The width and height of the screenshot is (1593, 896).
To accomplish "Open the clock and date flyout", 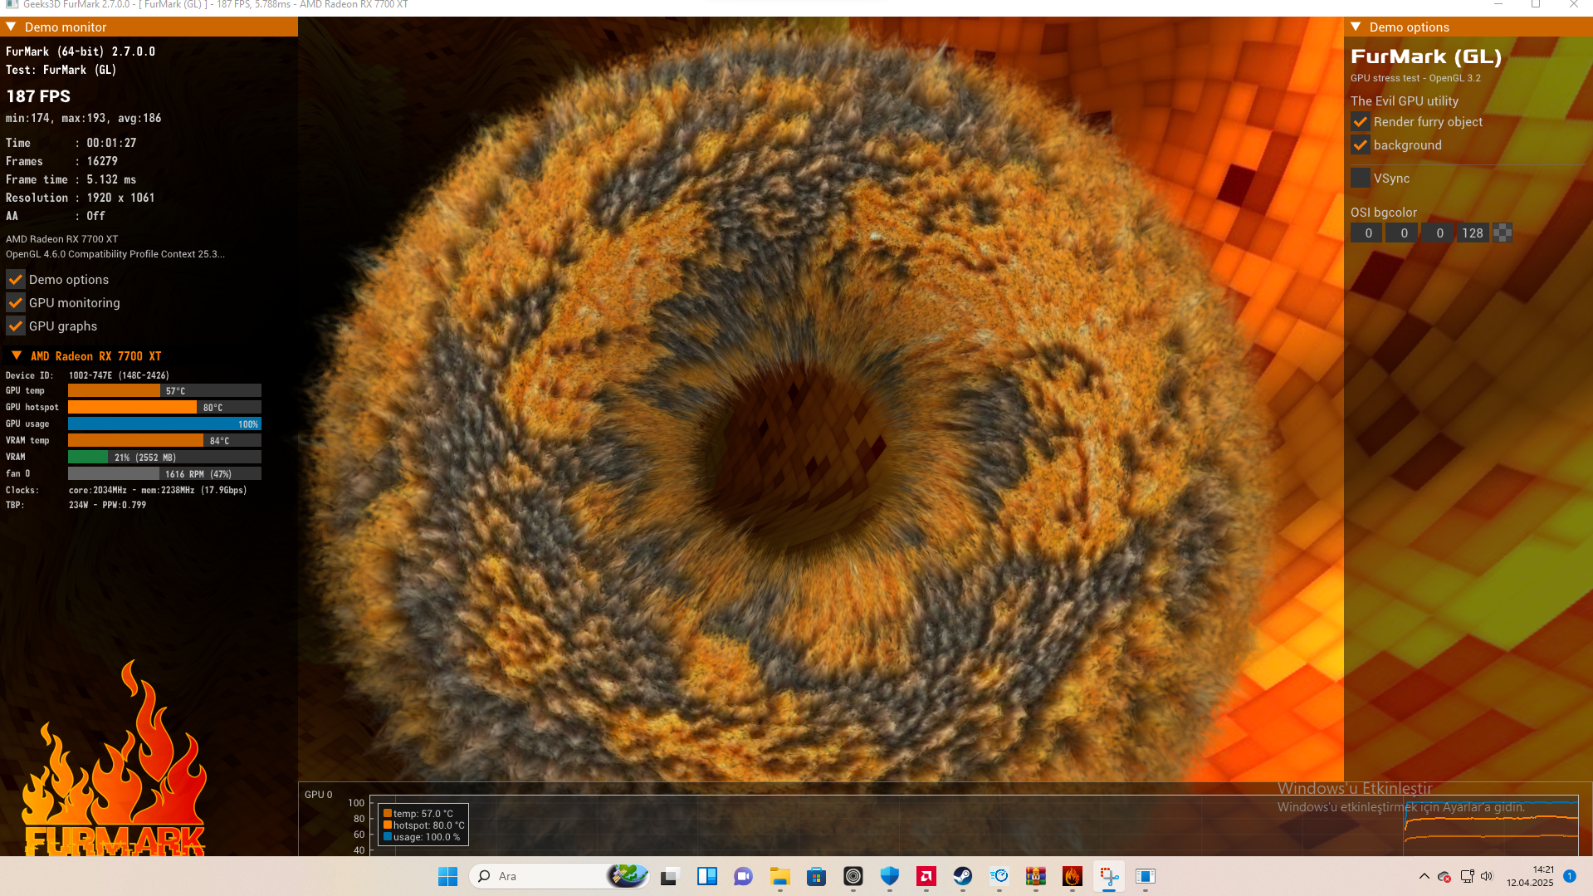I will (x=1531, y=876).
